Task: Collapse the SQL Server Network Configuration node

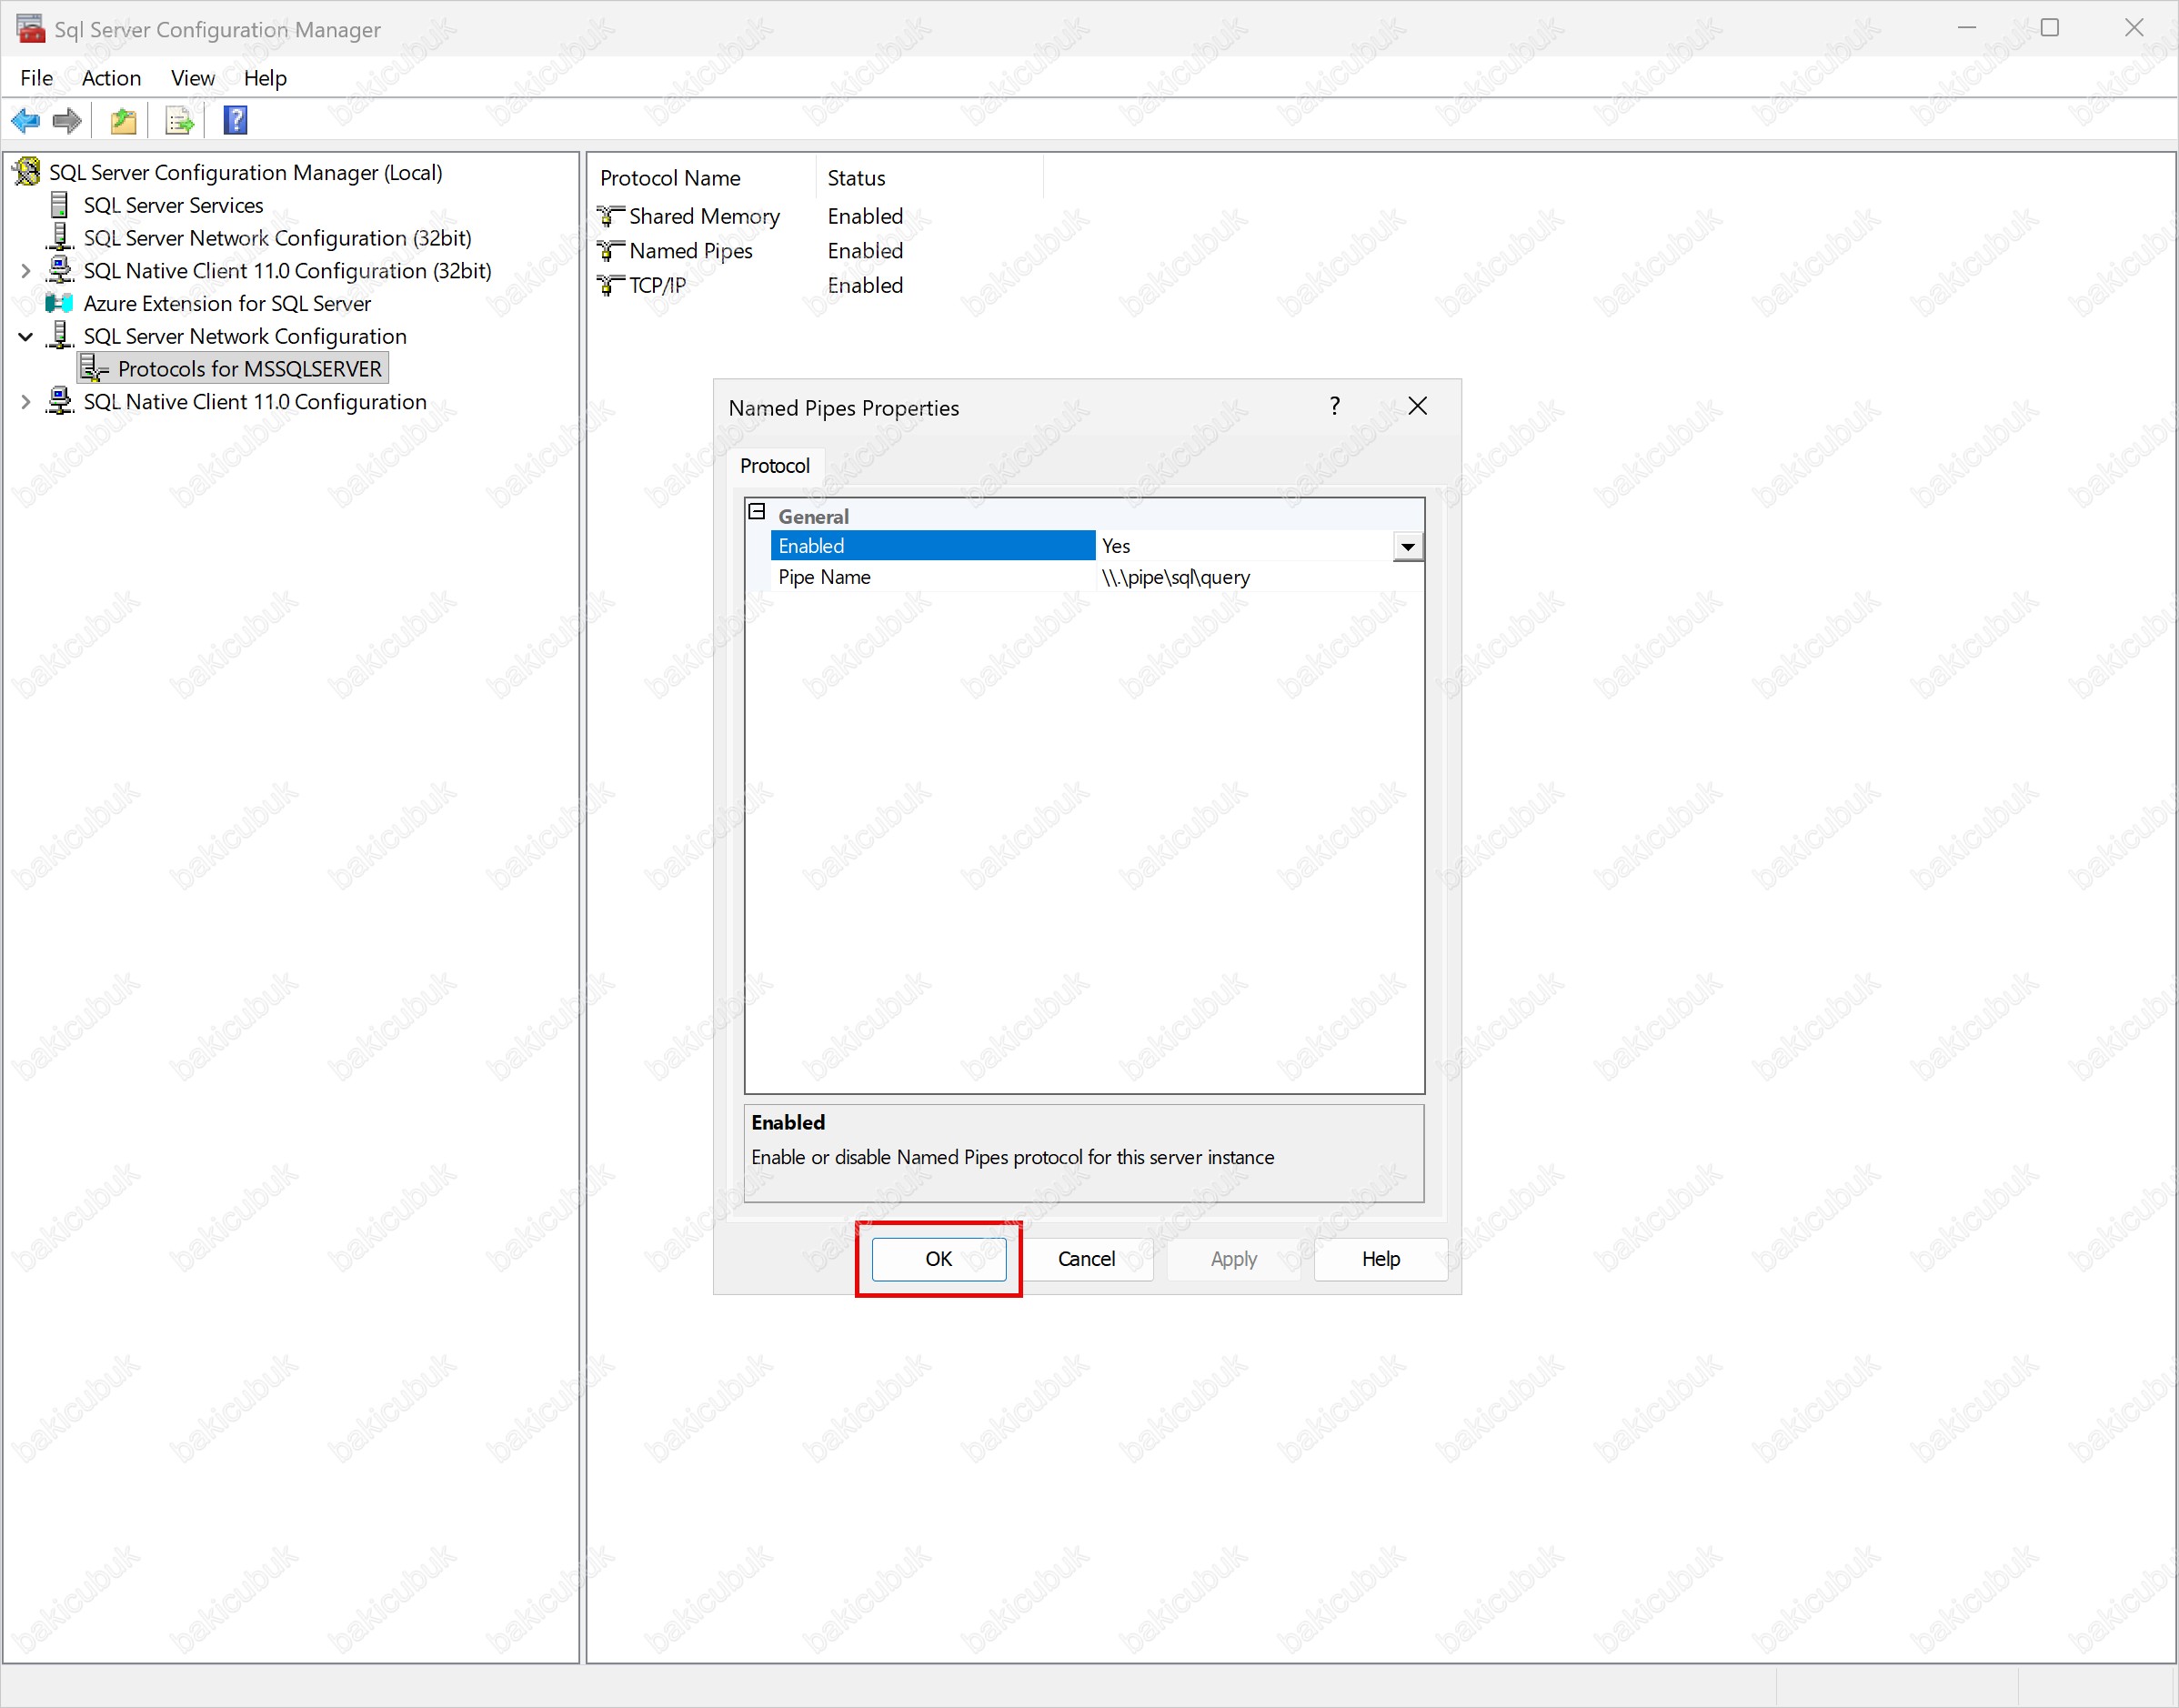Action: [26, 337]
